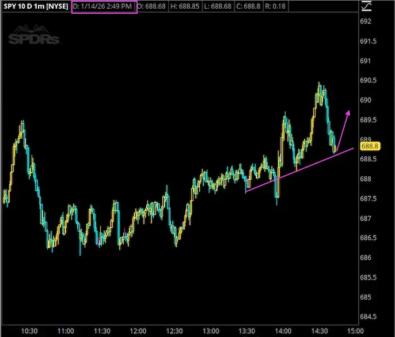Click the open value O: 688.68
This screenshot has height=337, width=395.
[x=151, y=6]
